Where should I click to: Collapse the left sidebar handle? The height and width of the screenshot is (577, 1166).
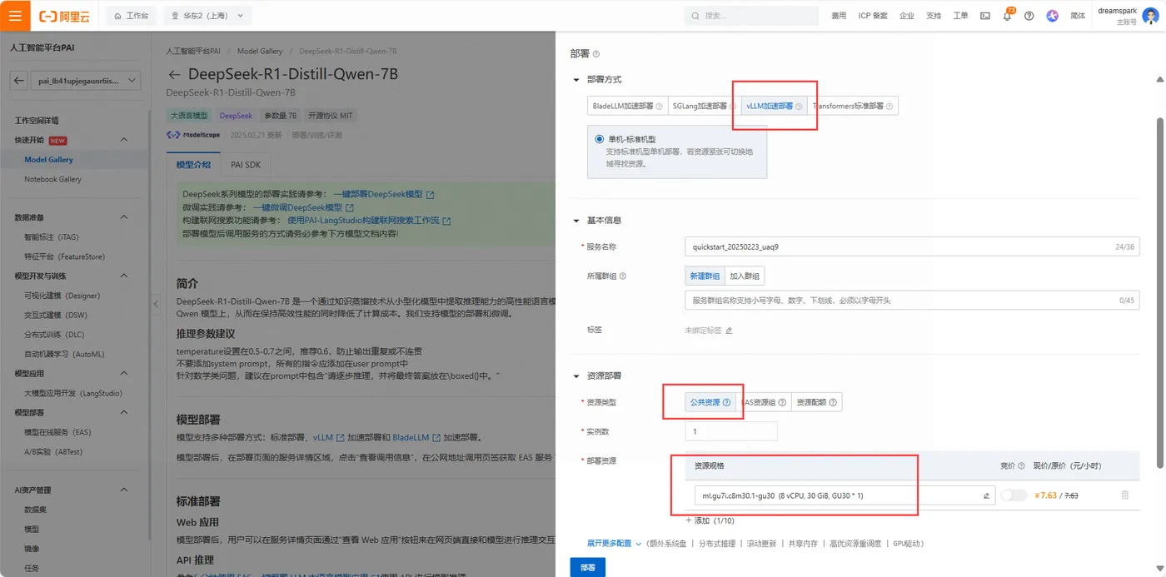pos(156,305)
